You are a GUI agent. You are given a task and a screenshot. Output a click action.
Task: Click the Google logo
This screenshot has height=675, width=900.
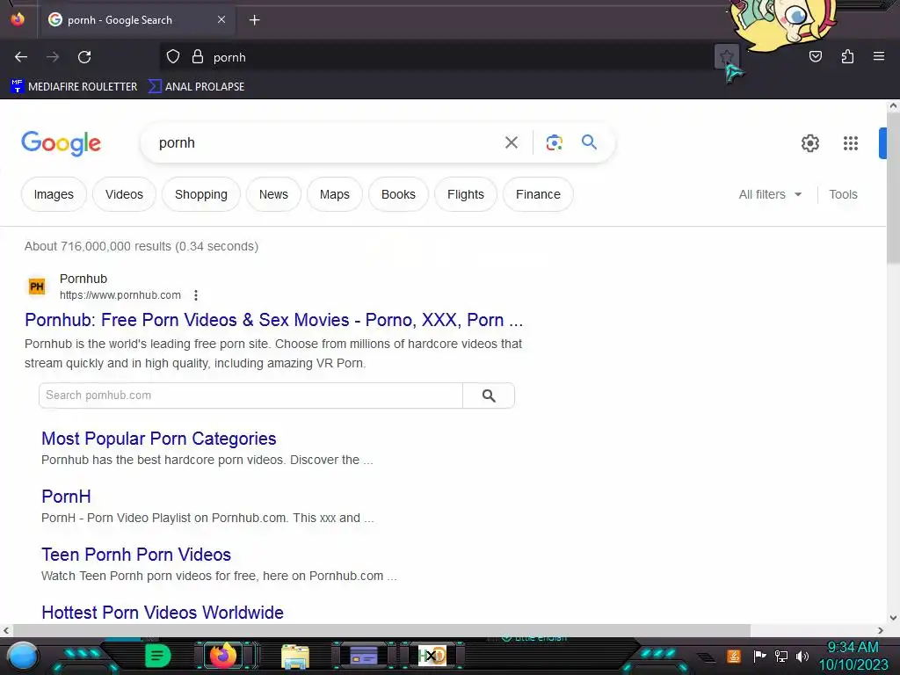[x=61, y=143]
